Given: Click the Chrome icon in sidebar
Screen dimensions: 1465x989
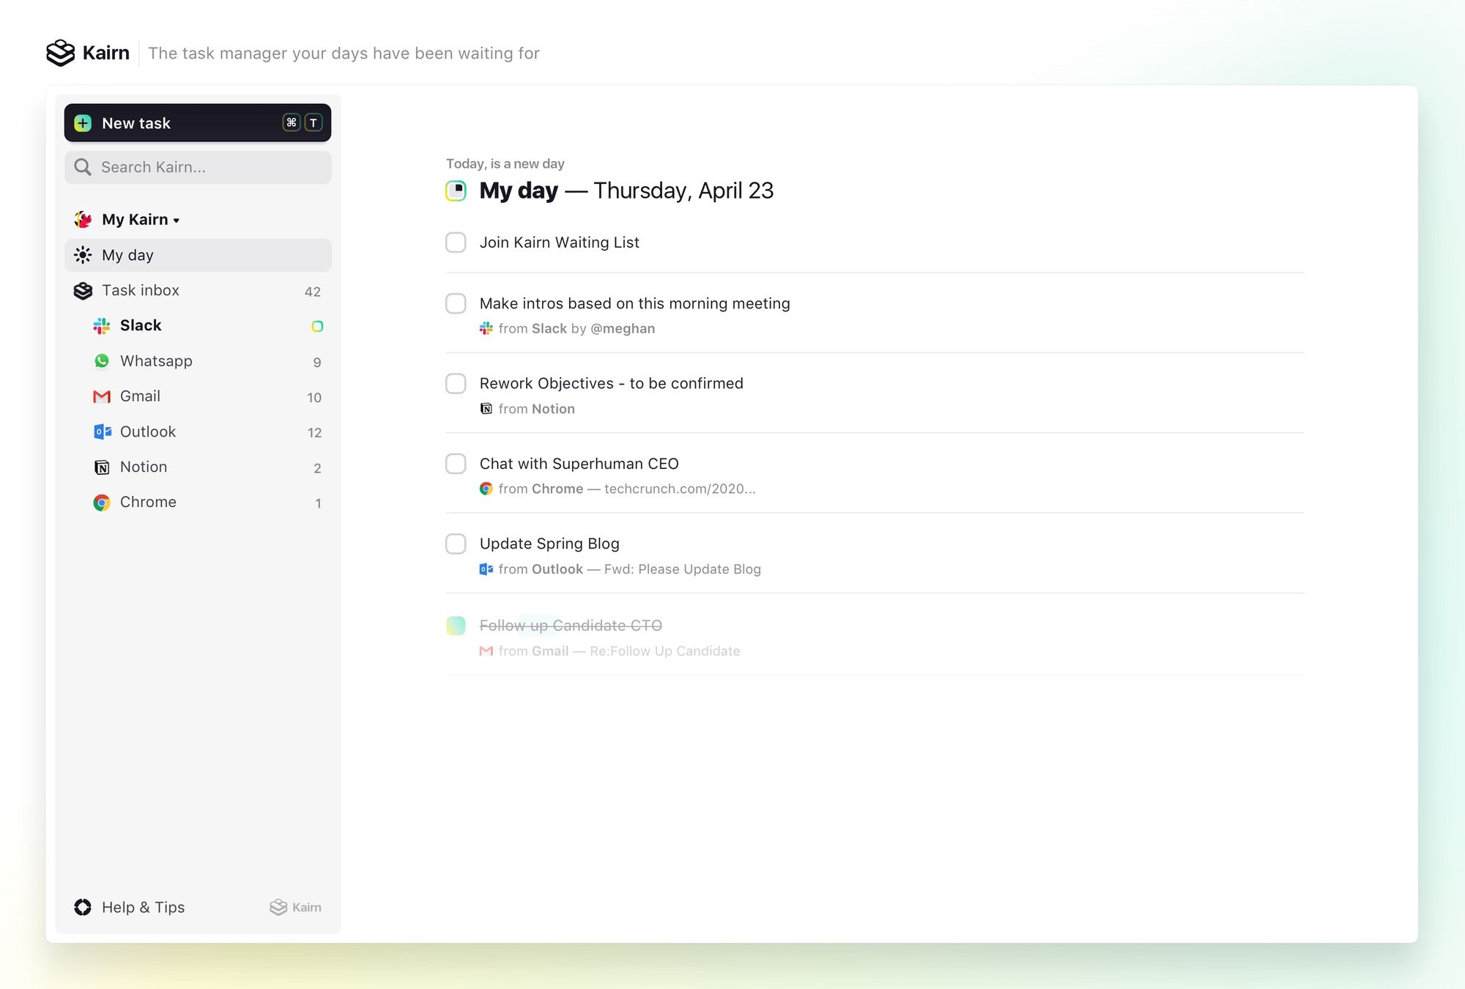Looking at the screenshot, I should pos(102,503).
